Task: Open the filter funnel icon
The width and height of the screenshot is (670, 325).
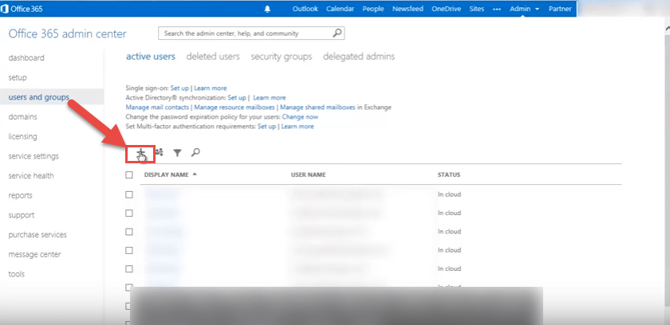Action: 177,152
